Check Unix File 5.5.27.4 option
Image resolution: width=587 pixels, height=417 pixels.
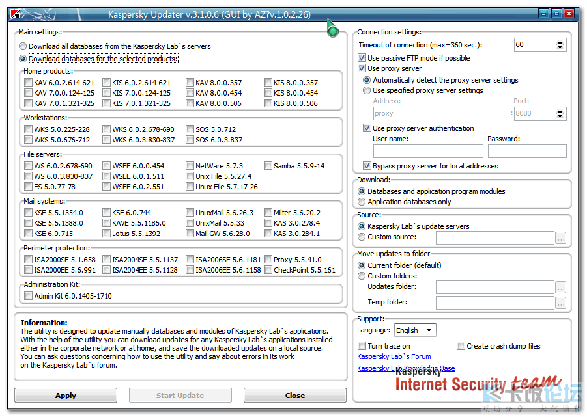(190, 176)
